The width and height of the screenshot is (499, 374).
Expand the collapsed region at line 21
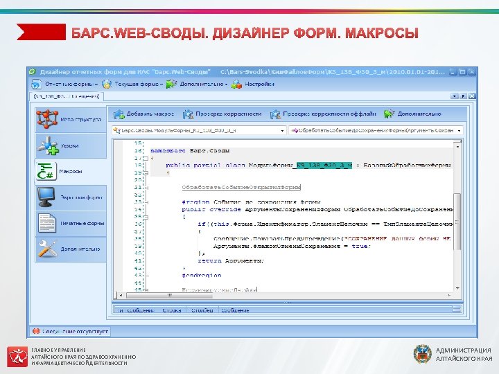pos(146,188)
